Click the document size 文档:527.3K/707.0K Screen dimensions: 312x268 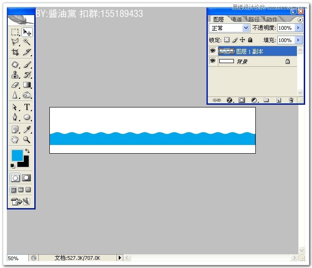point(77,258)
